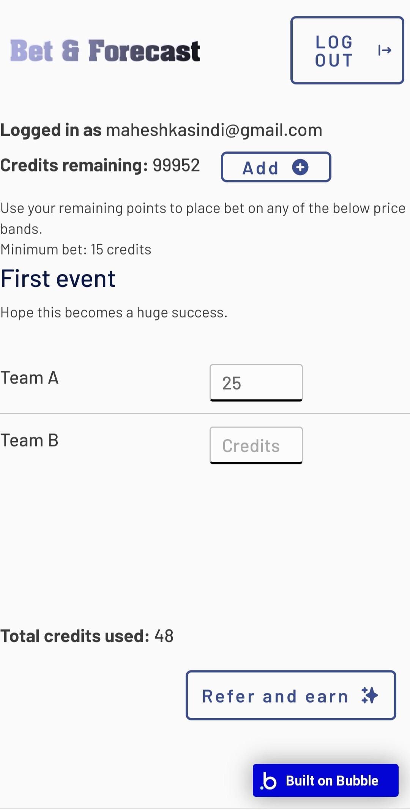Click the Bet & Forecast logo

click(x=105, y=51)
